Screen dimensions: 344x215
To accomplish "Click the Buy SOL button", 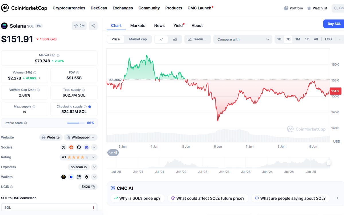I will (x=334, y=24).
